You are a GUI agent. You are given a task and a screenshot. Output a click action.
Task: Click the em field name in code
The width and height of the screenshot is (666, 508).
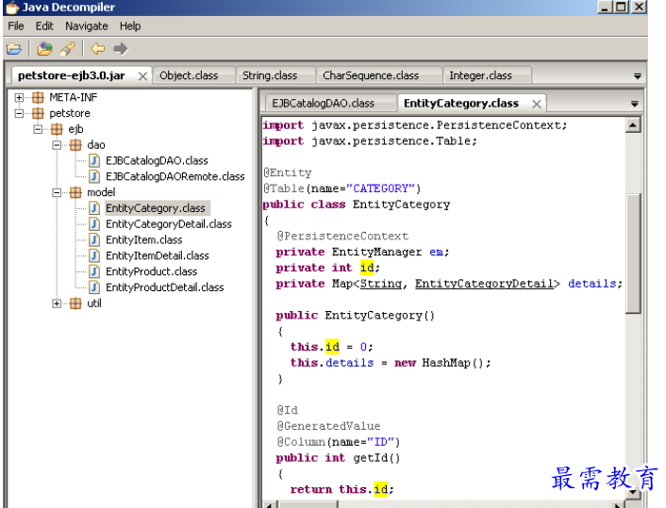point(436,252)
